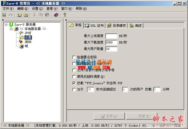This screenshot has height=129, width=188.
Task: Click the copy toolbar icon
Action: tap(41, 15)
